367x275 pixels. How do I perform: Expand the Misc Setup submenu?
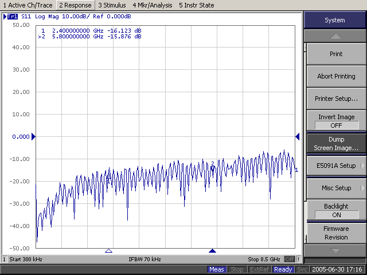[337, 188]
